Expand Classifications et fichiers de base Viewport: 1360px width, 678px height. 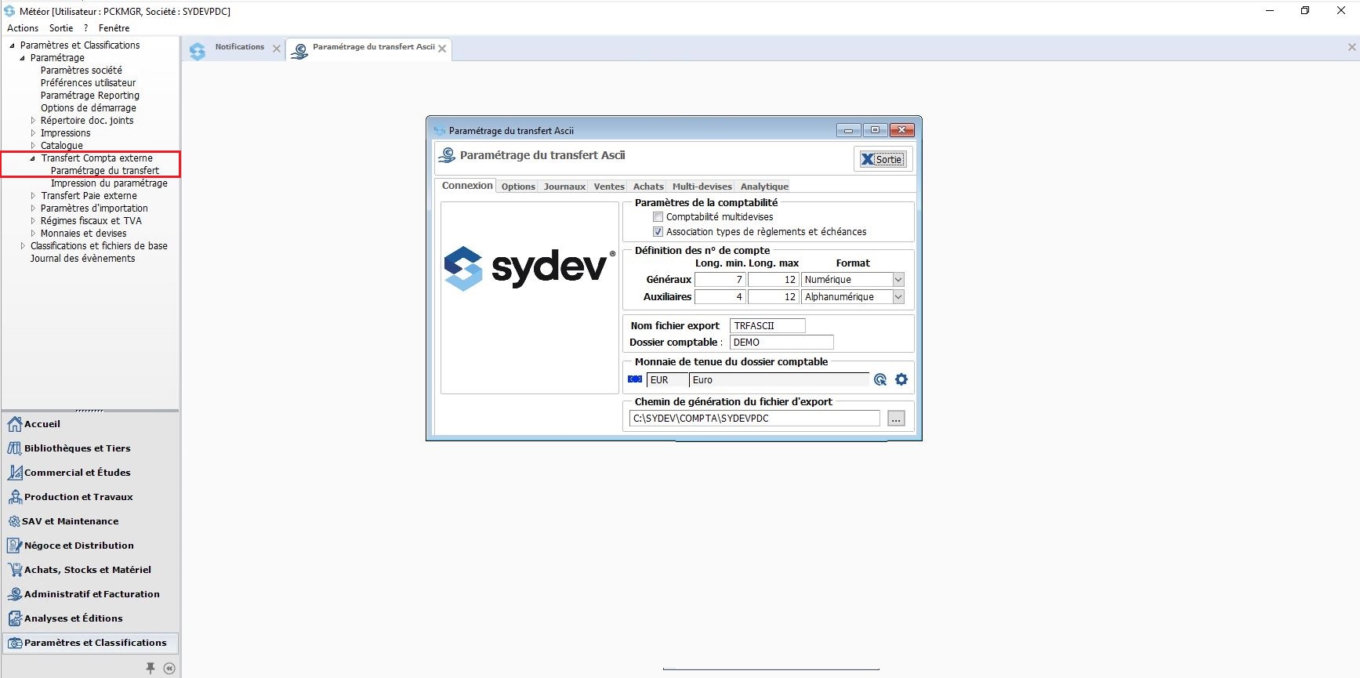[23, 246]
